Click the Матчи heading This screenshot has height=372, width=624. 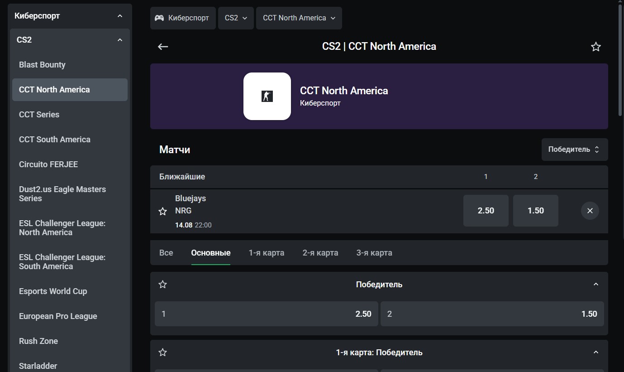175,150
